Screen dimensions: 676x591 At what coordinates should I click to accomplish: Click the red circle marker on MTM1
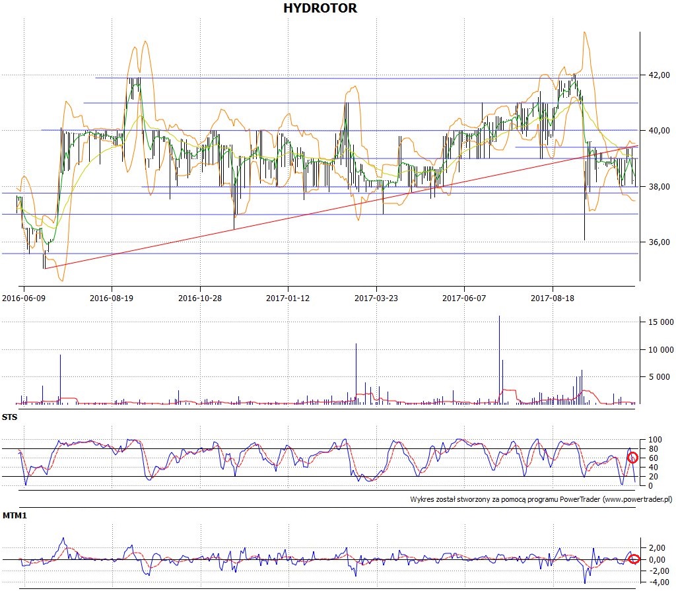(634, 559)
